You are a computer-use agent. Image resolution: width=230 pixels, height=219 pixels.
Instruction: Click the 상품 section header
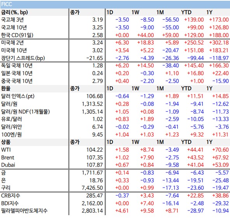(x=6, y=142)
